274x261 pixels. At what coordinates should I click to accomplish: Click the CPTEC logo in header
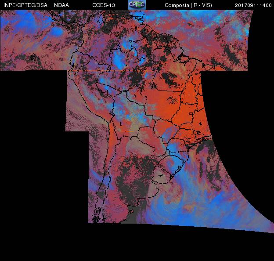tap(137, 5)
